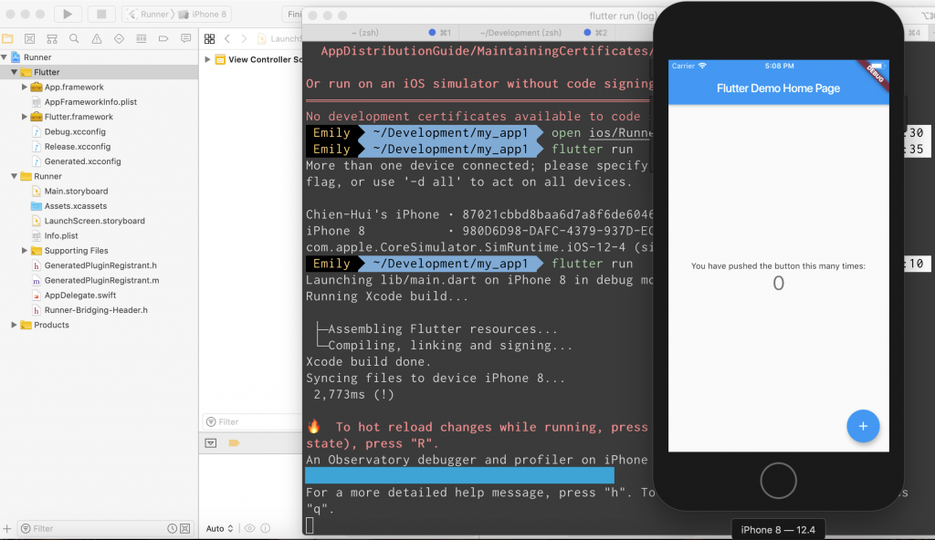This screenshot has height=540, width=935.
Task: Click the Xcode Run (play) button
Action: coord(68,14)
